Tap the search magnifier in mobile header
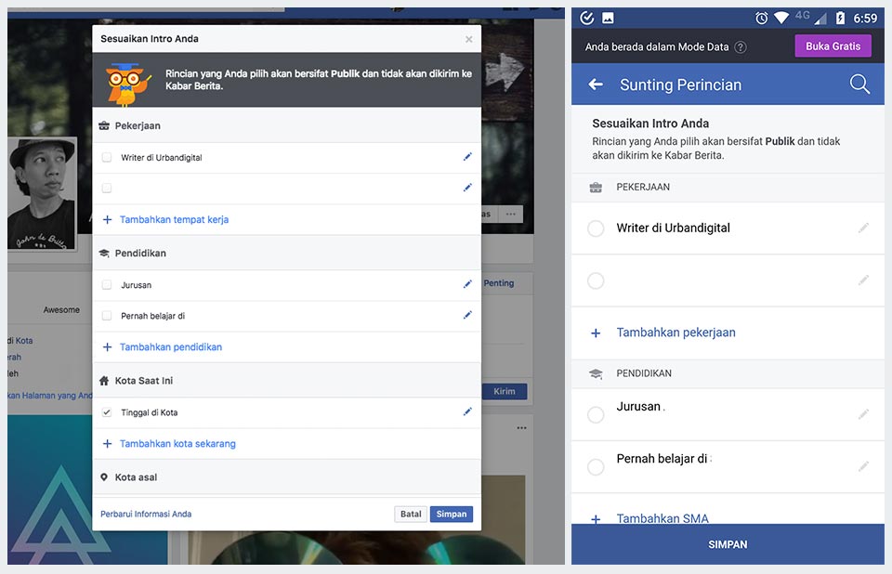This screenshot has height=574, width=892. click(x=859, y=85)
